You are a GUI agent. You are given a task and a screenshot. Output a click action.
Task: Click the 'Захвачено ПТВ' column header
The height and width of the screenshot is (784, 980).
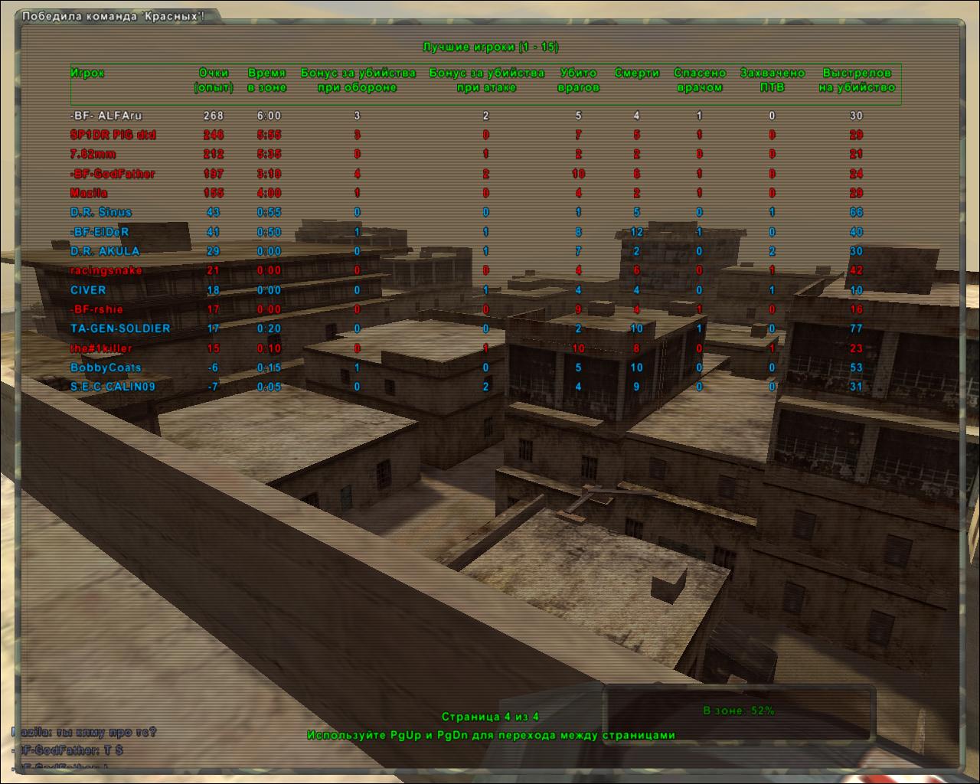[773, 80]
